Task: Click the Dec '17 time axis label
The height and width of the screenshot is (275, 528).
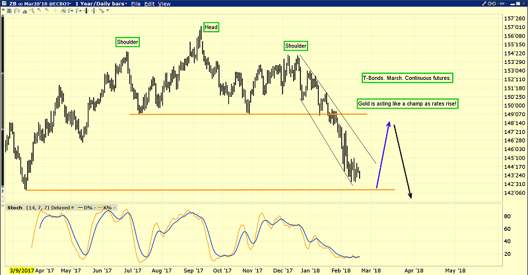Action: tap(283, 270)
